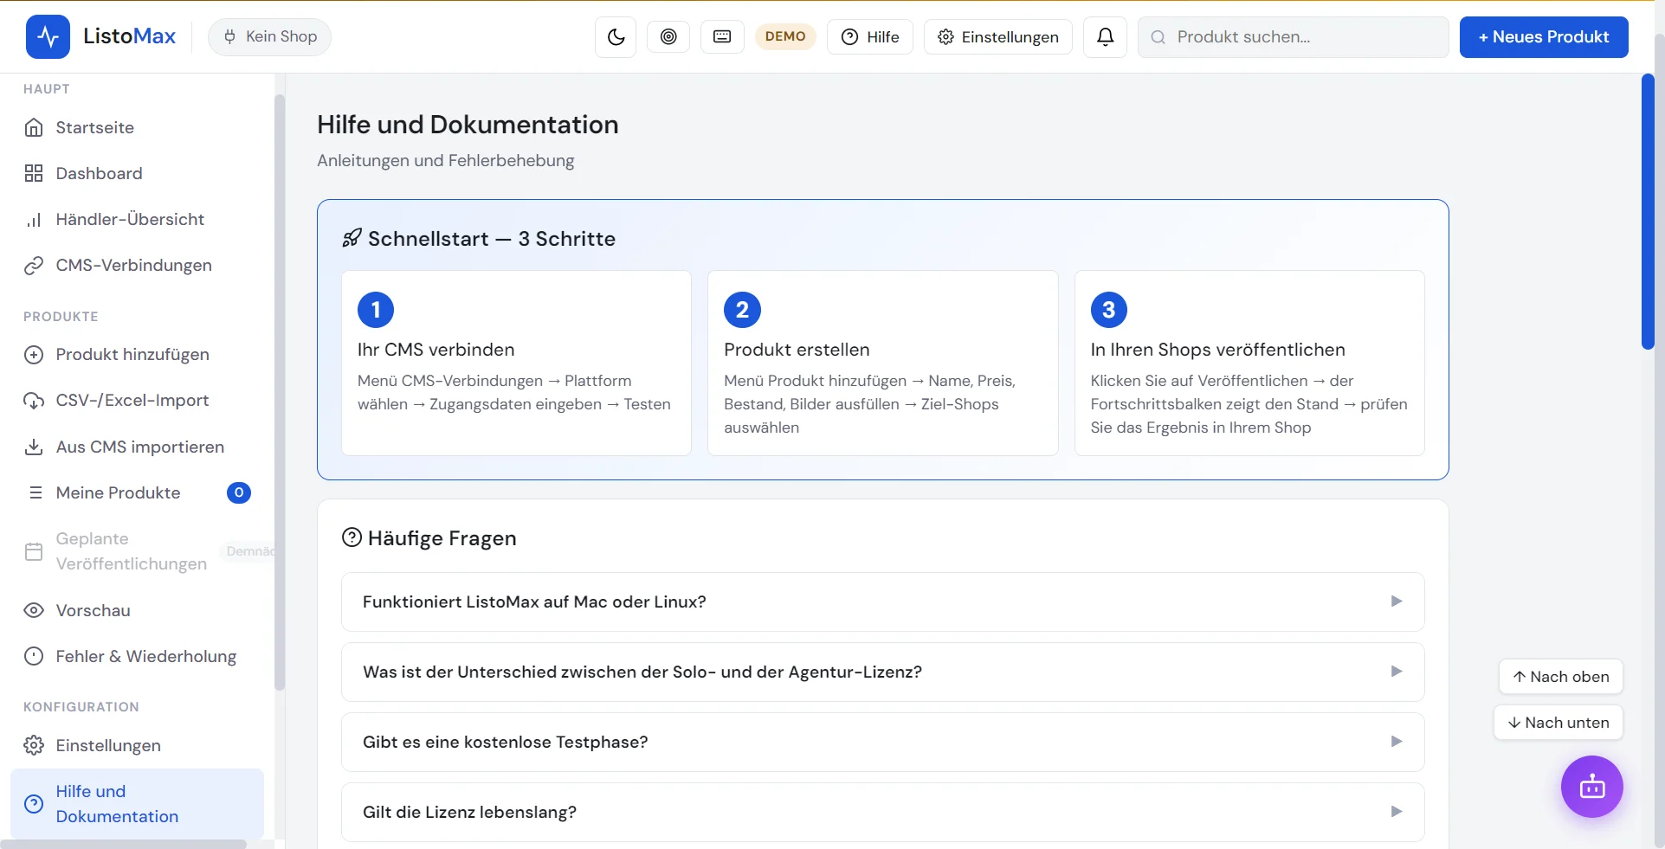
Task: Click the Vorschau eye icon
Action: [34, 610]
